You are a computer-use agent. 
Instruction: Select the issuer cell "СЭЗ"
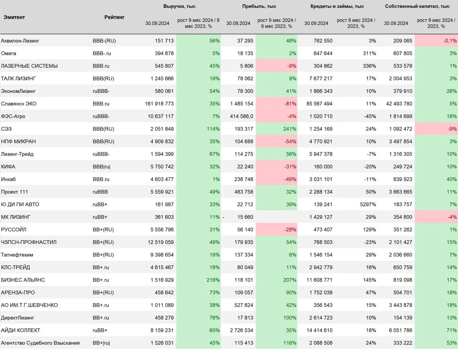pos(6,129)
